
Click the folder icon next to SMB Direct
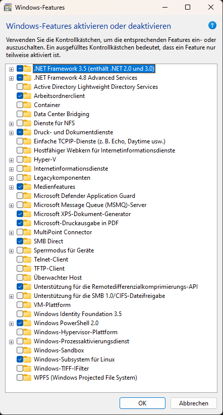point(27,241)
